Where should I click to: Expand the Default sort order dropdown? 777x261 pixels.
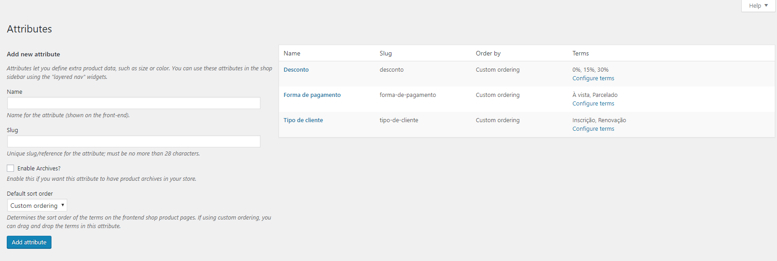pyautogui.click(x=37, y=206)
